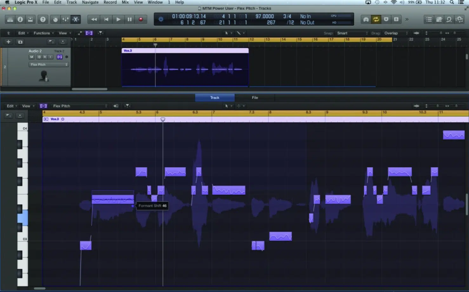Viewport: 469px width, 292px height.
Task: Start recording with red Record button
Action: coord(141,20)
